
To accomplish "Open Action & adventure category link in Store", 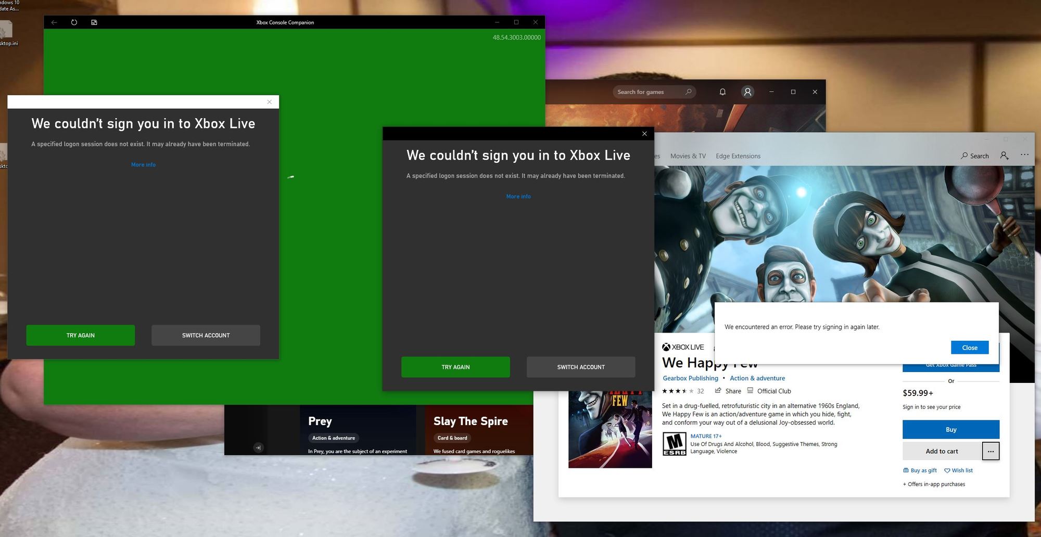I will [757, 378].
